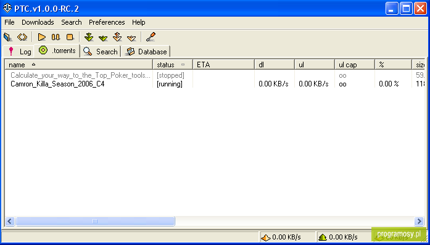This screenshot has width=430, height=245.
Task: Stop the torrent with the square stop button
Action: pos(70,37)
